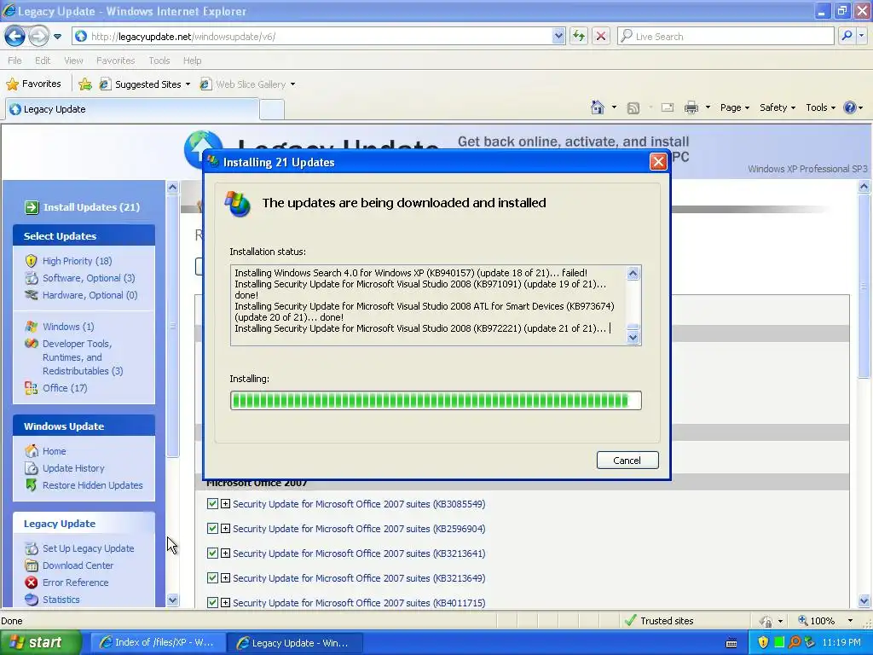This screenshot has height=655, width=873.
Task: Click the installation progress bar
Action: 436,401
